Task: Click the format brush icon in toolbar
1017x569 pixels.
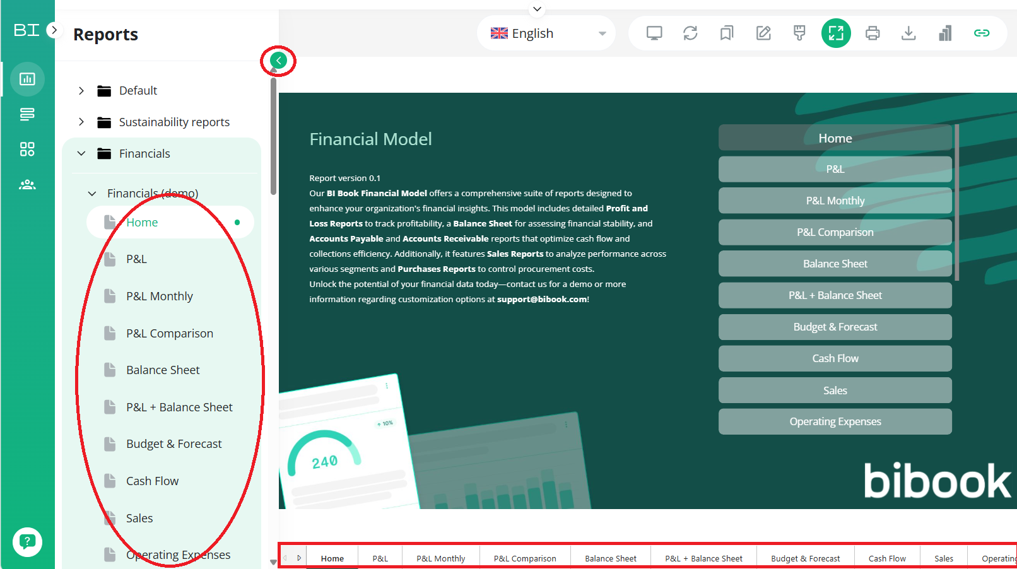Action: pos(799,33)
